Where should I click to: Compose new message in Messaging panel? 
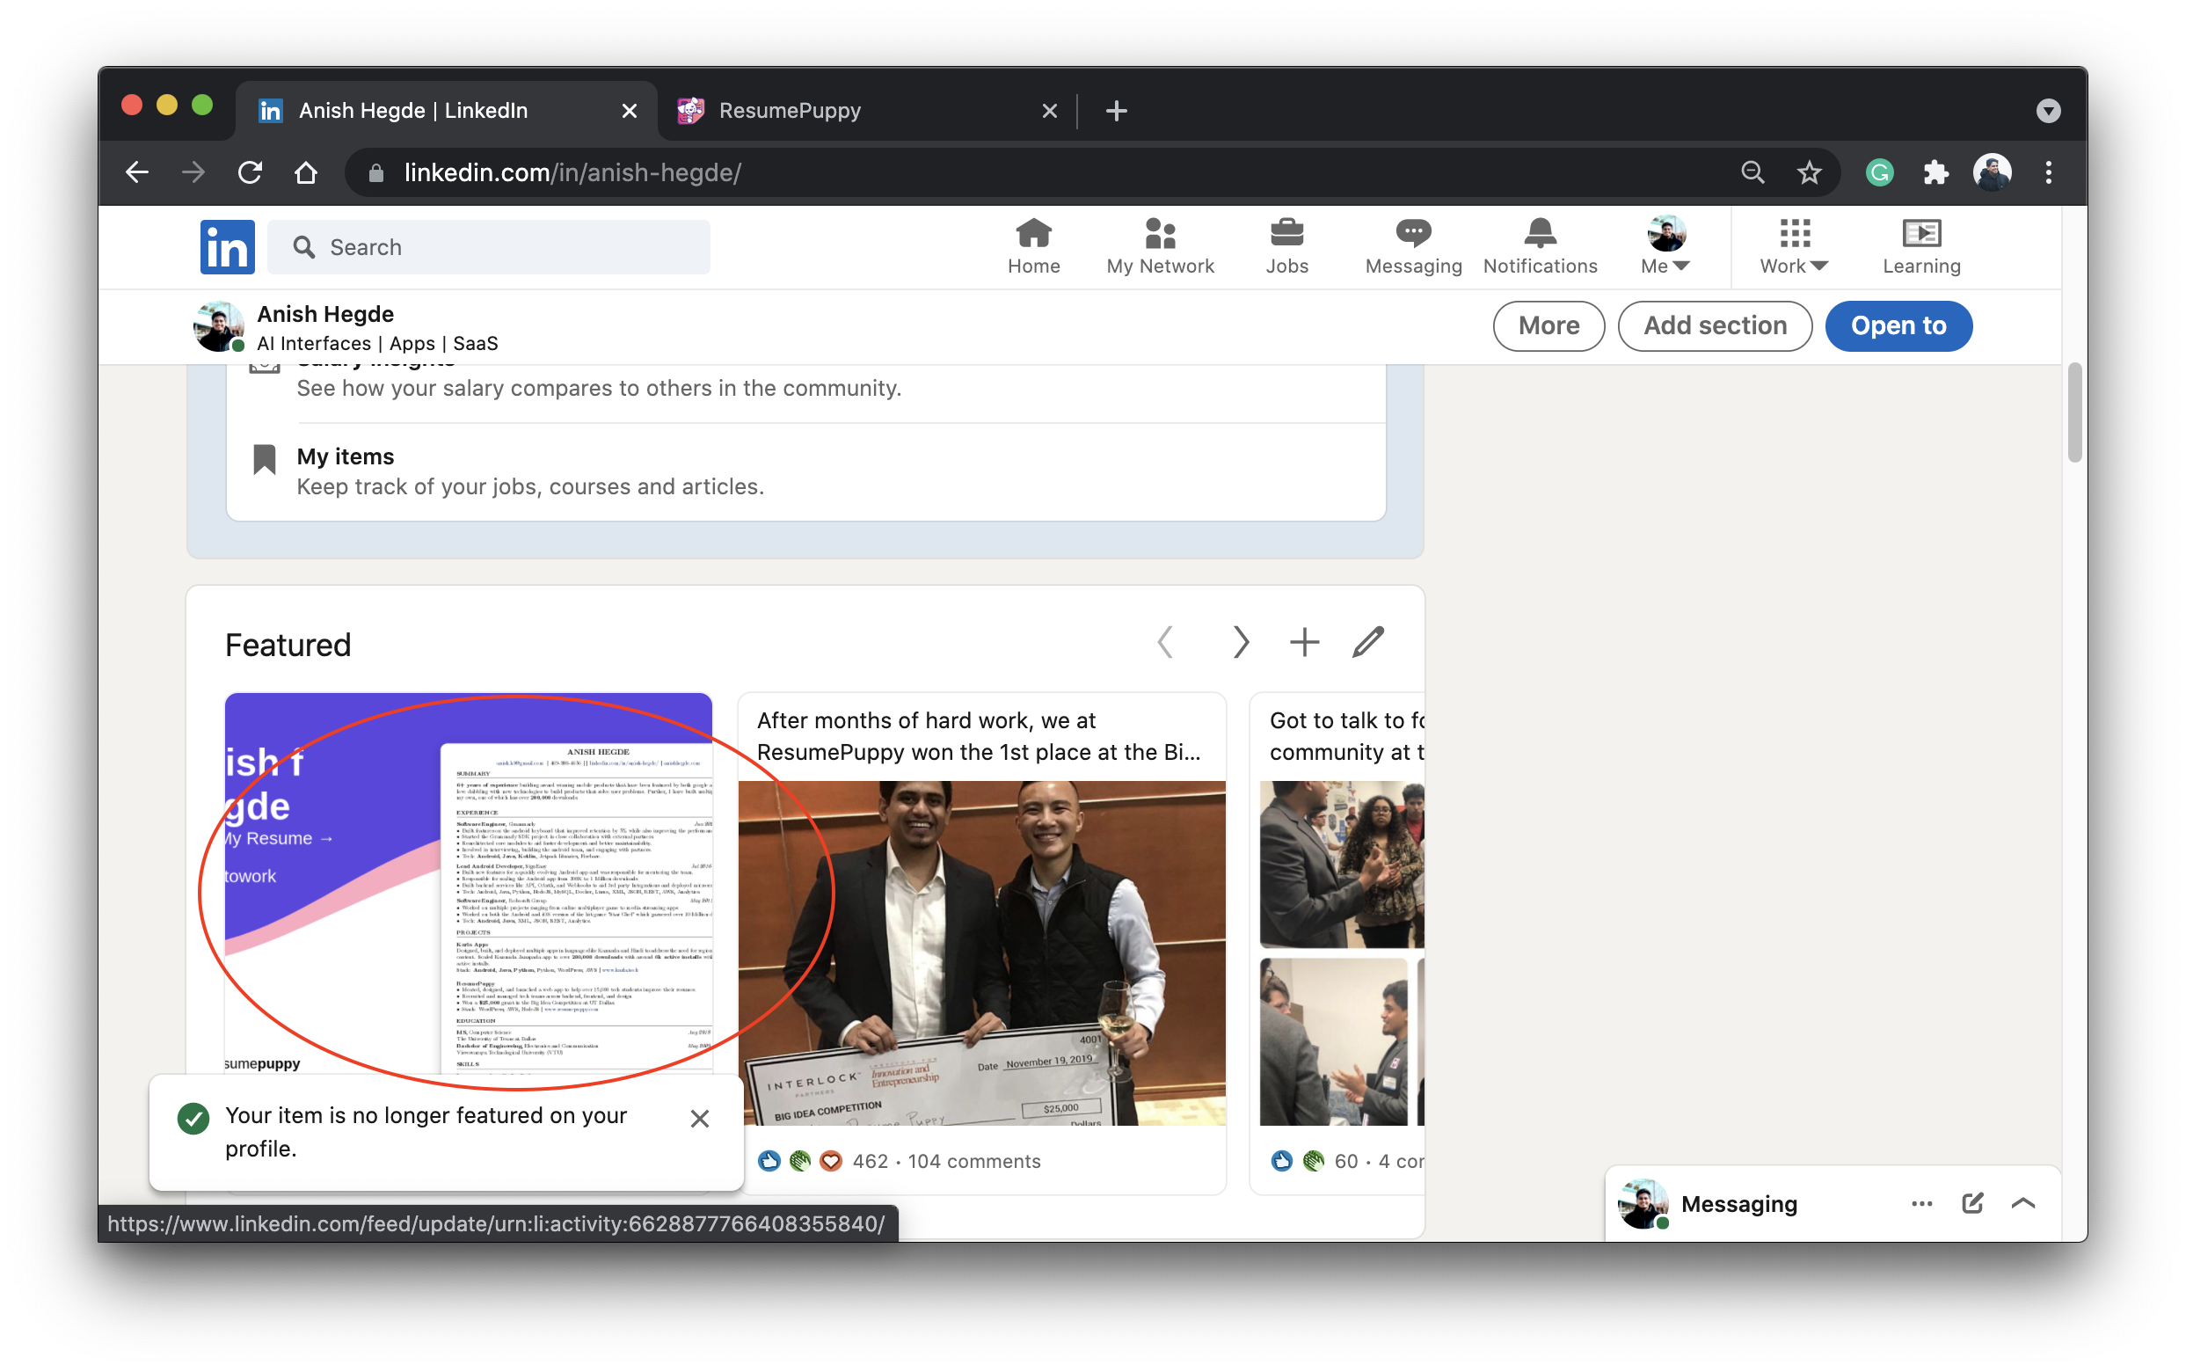pyautogui.click(x=1972, y=1203)
